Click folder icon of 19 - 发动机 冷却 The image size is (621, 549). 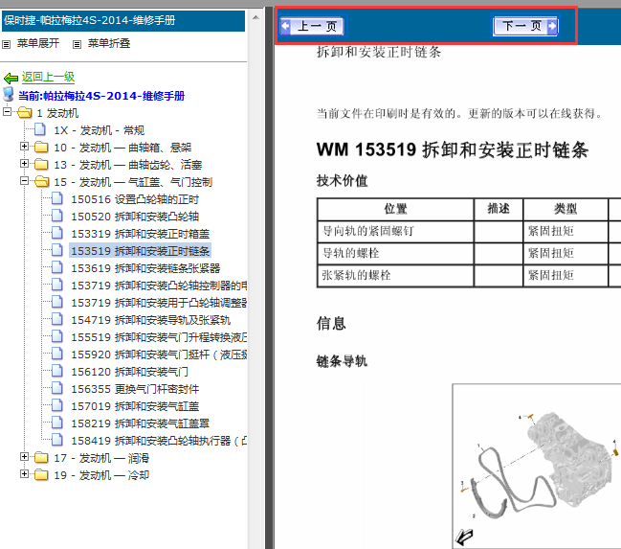[41, 475]
